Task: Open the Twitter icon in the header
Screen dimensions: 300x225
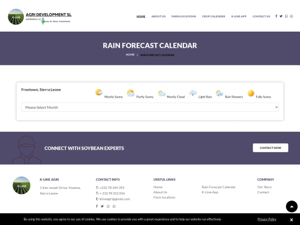Action: click(x=281, y=16)
